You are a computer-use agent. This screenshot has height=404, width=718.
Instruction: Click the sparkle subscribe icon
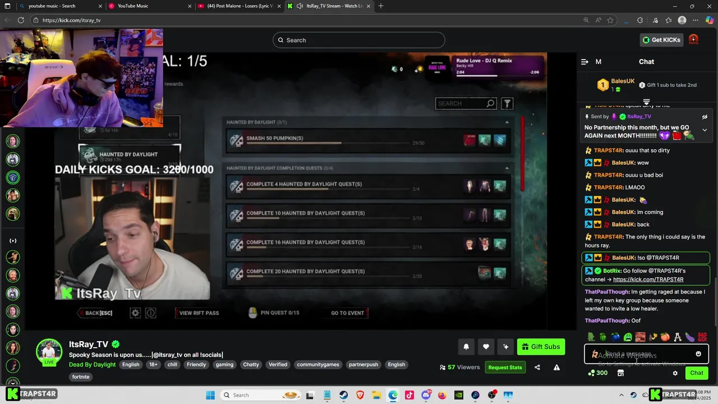click(x=505, y=347)
